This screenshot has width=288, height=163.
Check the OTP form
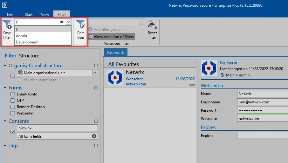point(13,101)
